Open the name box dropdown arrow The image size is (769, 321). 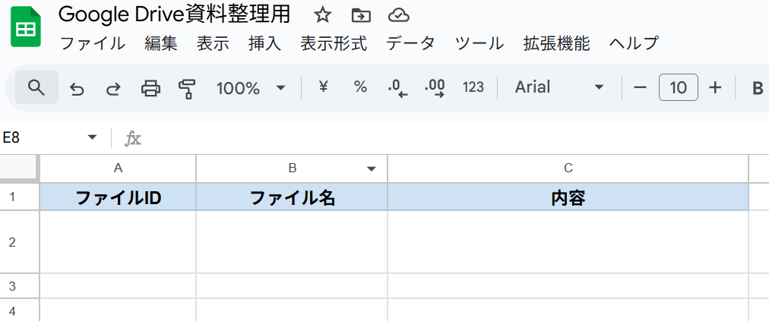pos(92,137)
